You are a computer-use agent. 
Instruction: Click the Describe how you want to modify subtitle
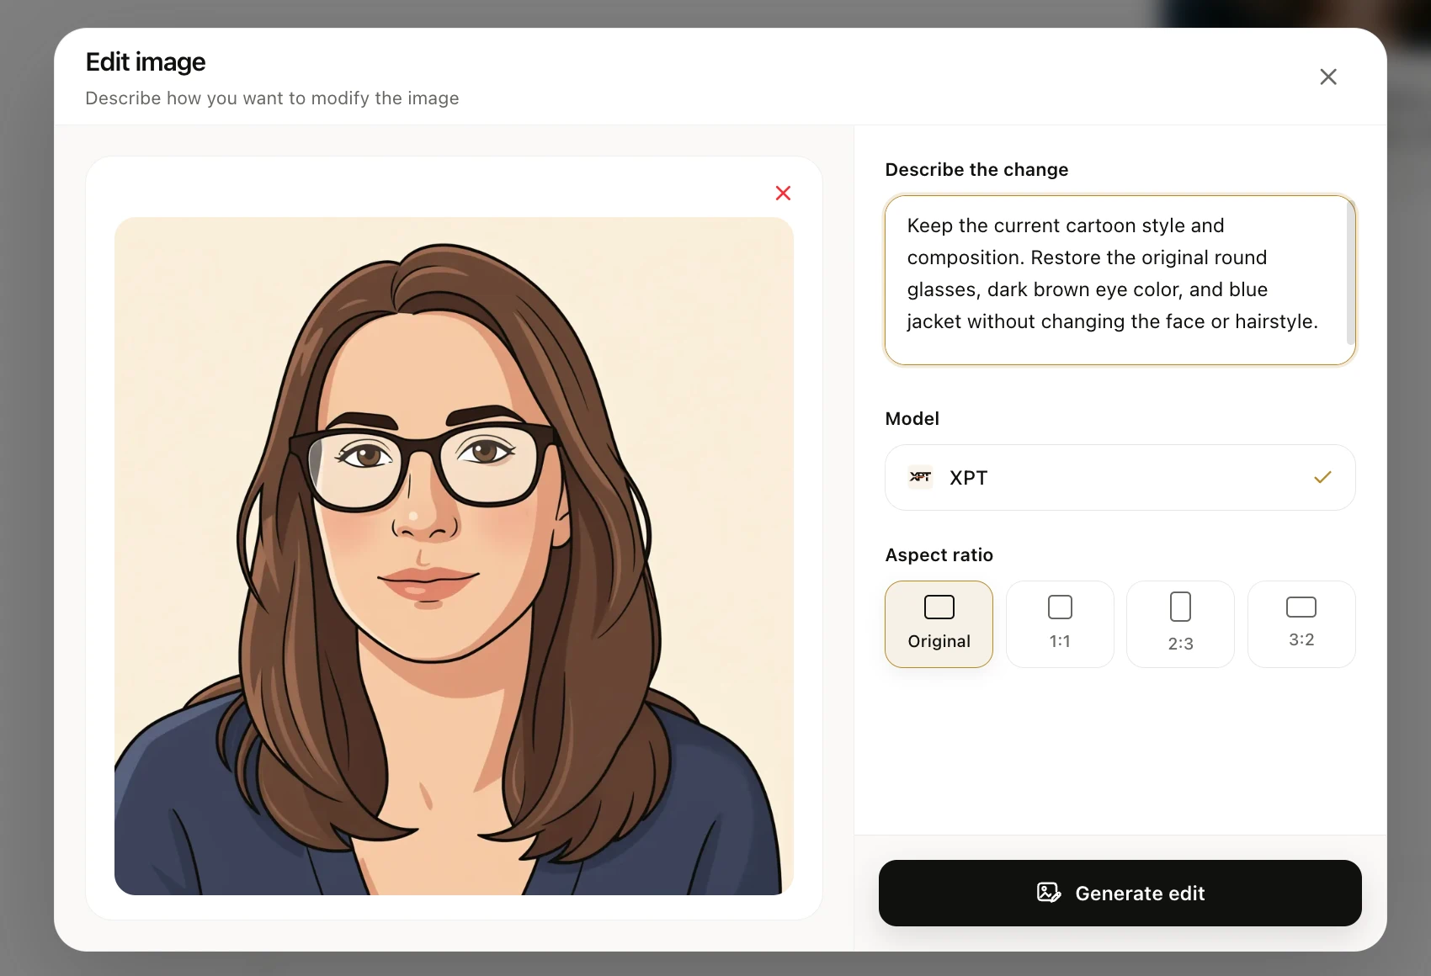(x=272, y=98)
